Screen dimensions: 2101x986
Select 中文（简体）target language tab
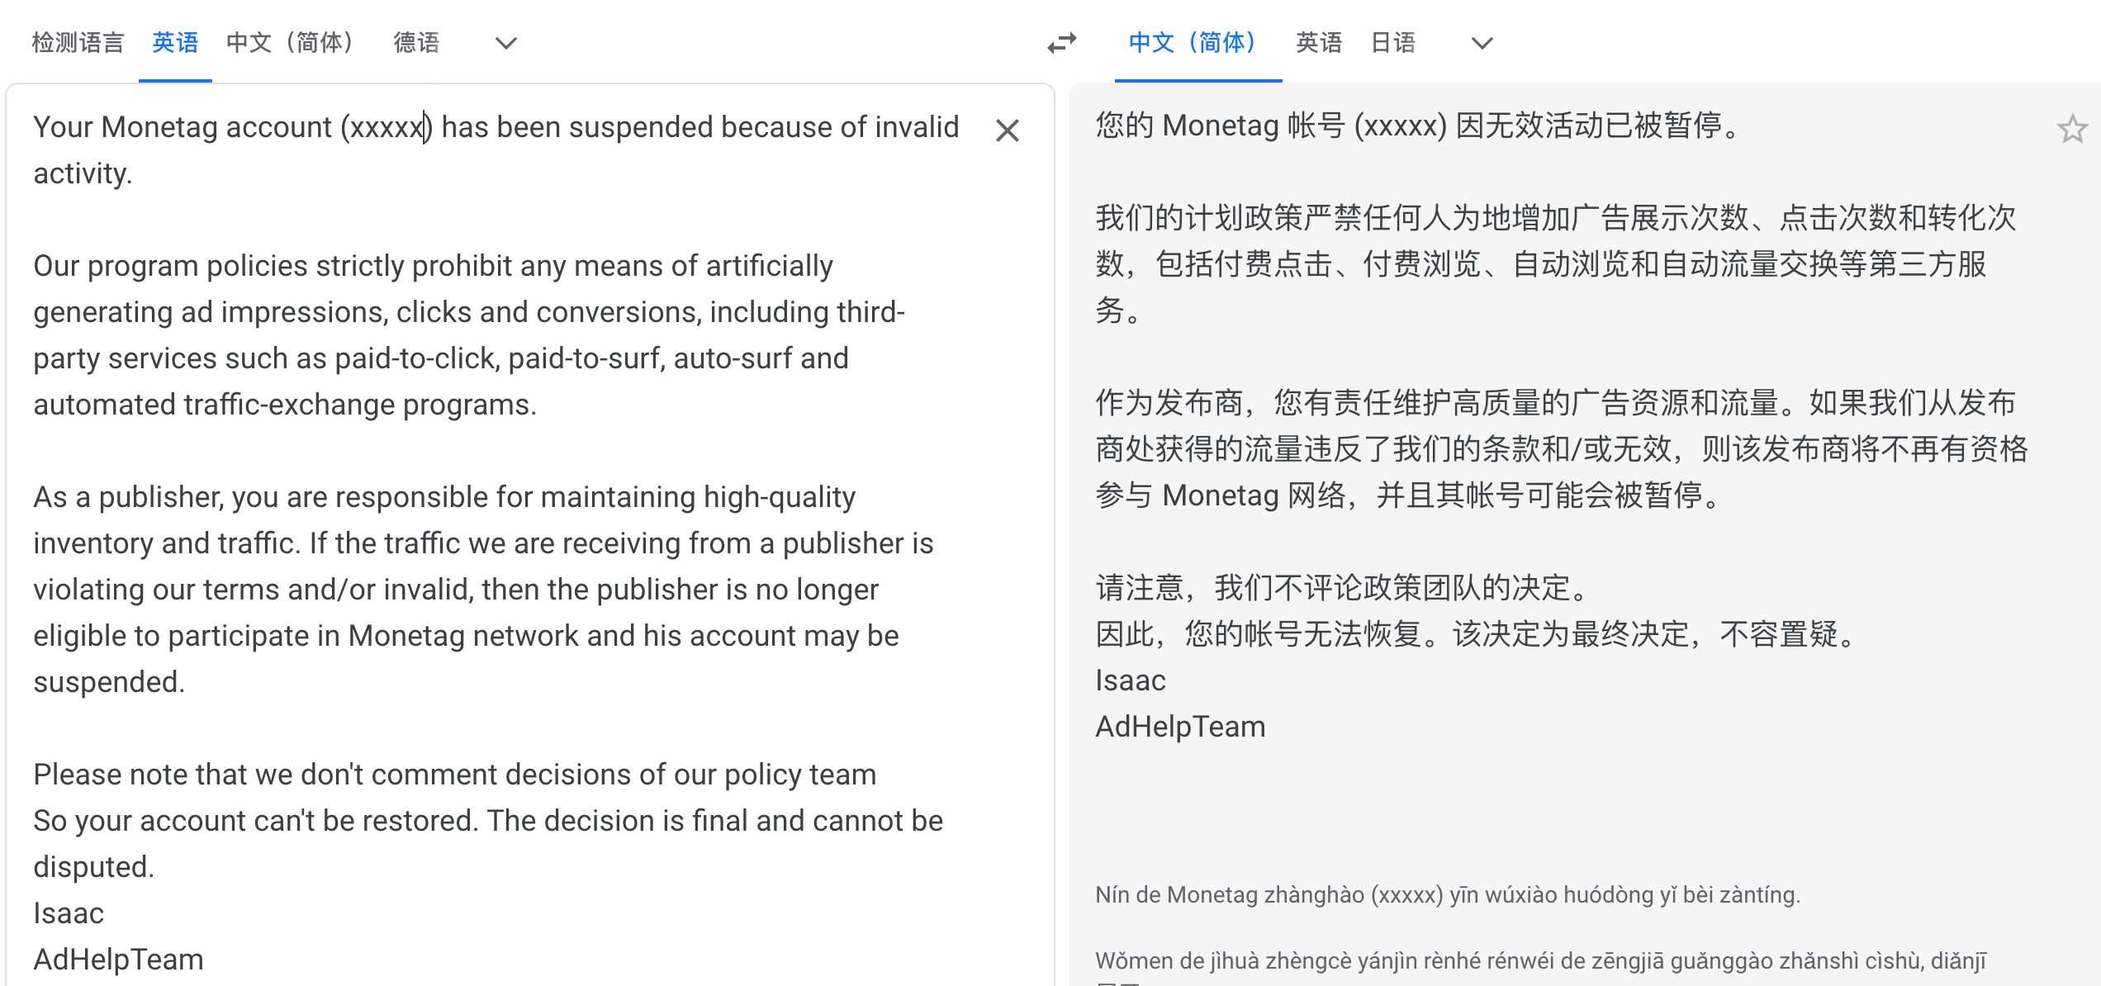tap(1193, 43)
